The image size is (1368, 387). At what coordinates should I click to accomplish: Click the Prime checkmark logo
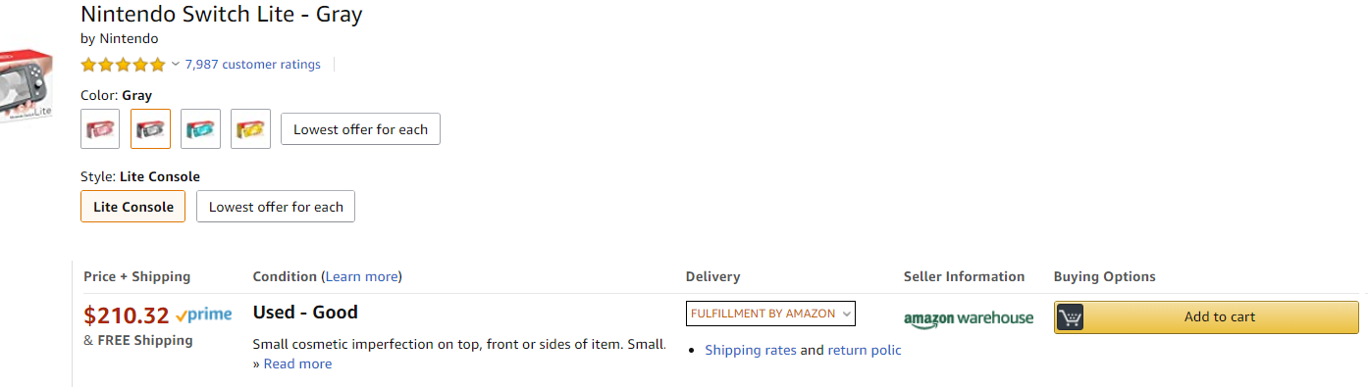click(x=203, y=315)
